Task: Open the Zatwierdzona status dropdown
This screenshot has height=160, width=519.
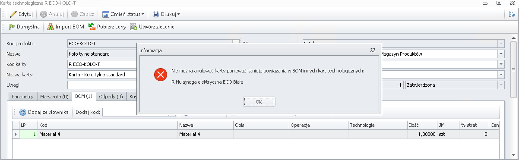Action: point(501,85)
